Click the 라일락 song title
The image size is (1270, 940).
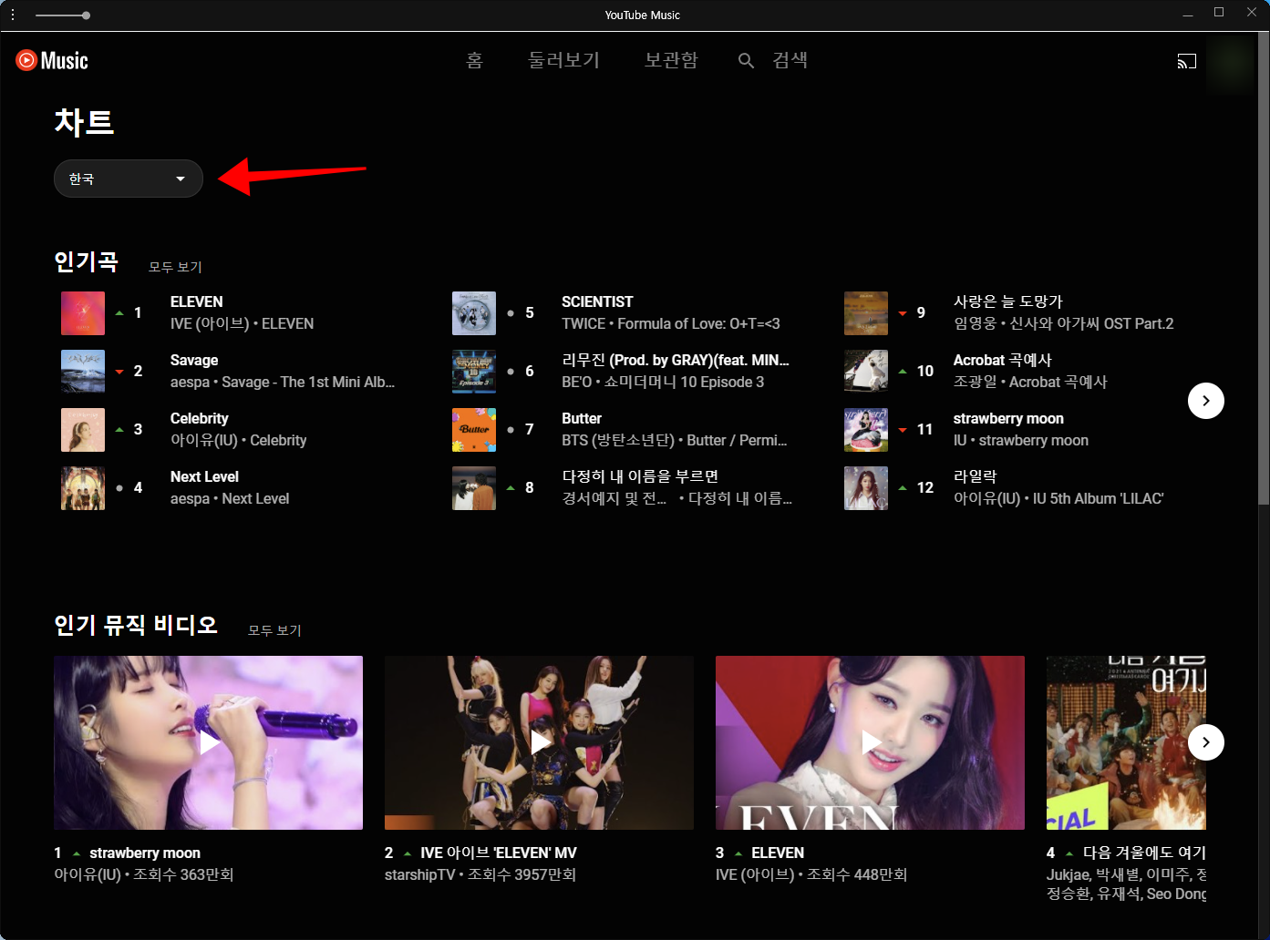(x=976, y=476)
